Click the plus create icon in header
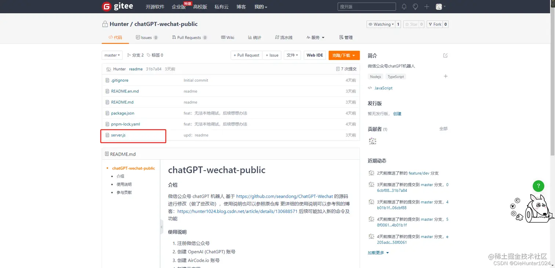This screenshot has height=268, width=555. [427, 7]
